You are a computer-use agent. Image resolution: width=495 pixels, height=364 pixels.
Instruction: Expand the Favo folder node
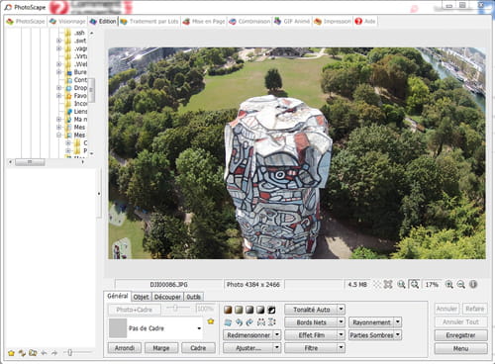pos(58,96)
